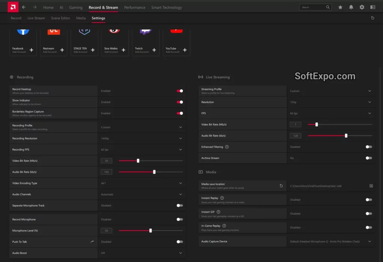Viewport: 383px width, 262px height.
Task: Click the favorites star icon
Action: [x=340, y=7]
